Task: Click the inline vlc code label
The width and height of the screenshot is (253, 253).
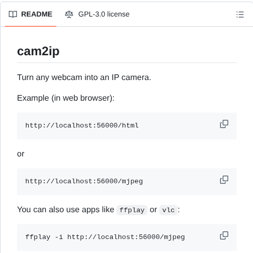Action: click(168, 210)
